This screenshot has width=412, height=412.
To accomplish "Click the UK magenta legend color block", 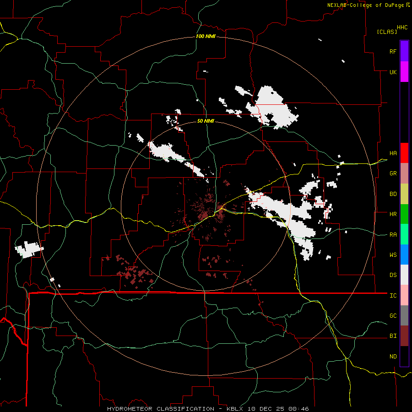I will [x=404, y=72].
